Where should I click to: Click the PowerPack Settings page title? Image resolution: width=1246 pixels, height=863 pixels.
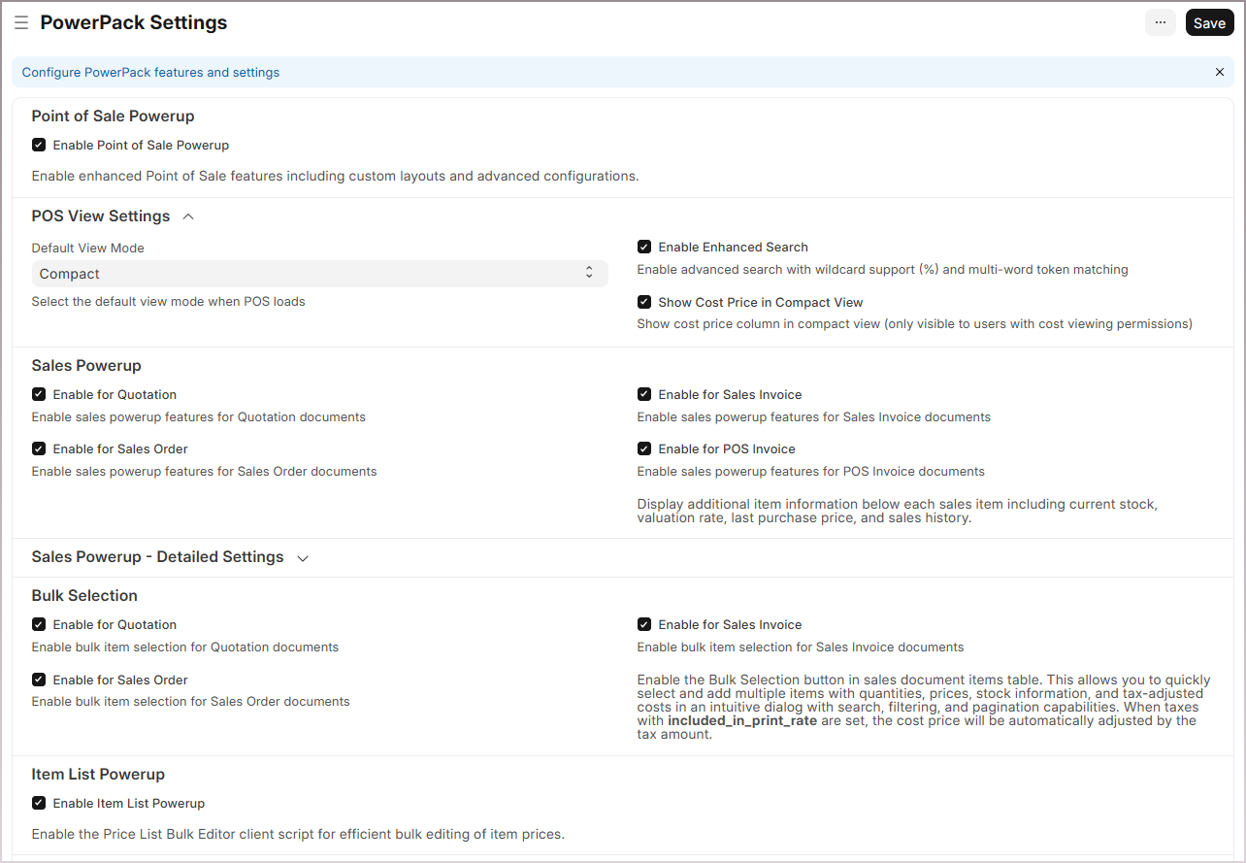pos(134,22)
